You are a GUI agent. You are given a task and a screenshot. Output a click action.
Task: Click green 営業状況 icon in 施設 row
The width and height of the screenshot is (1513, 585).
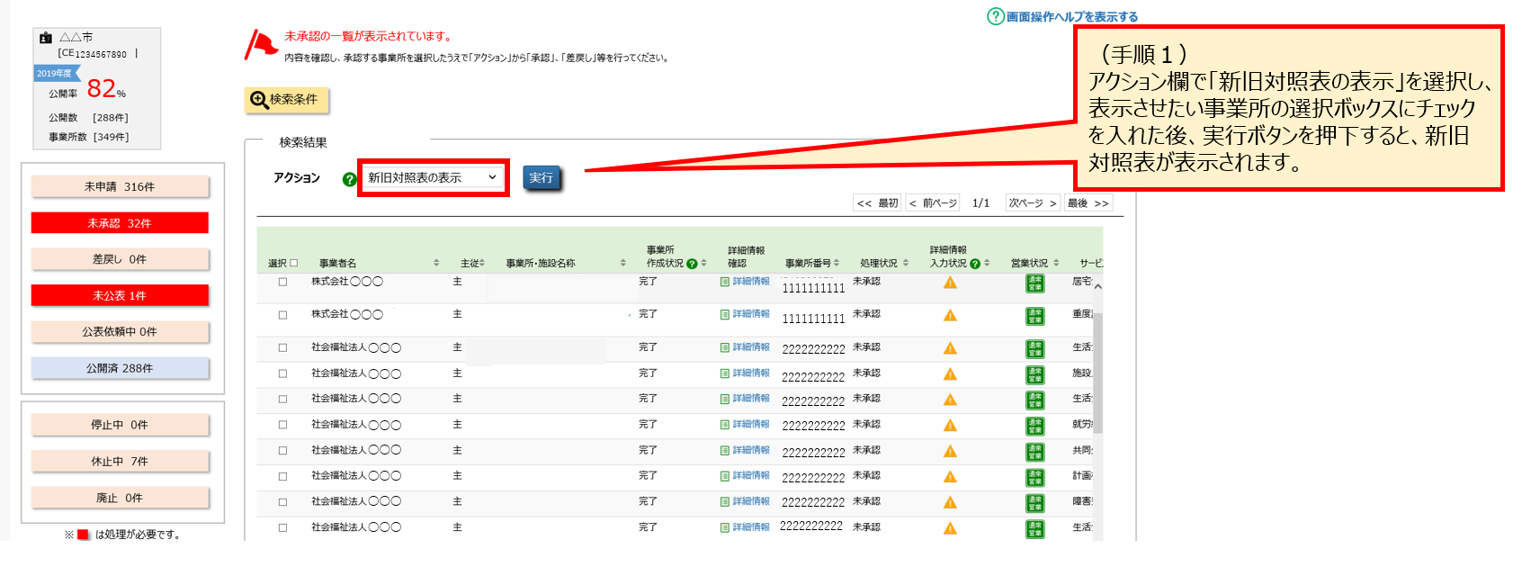tap(1035, 375)
